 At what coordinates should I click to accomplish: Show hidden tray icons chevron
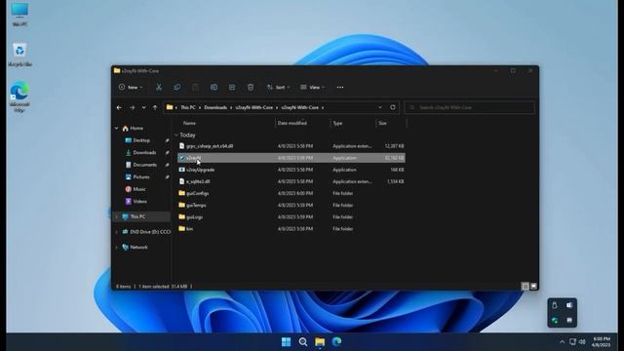click(562, 342)
